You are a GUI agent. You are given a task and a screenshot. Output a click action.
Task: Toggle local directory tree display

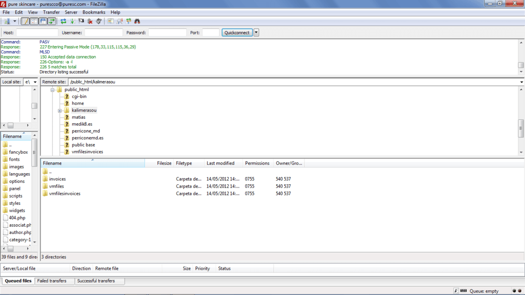[x=34, y=21]
